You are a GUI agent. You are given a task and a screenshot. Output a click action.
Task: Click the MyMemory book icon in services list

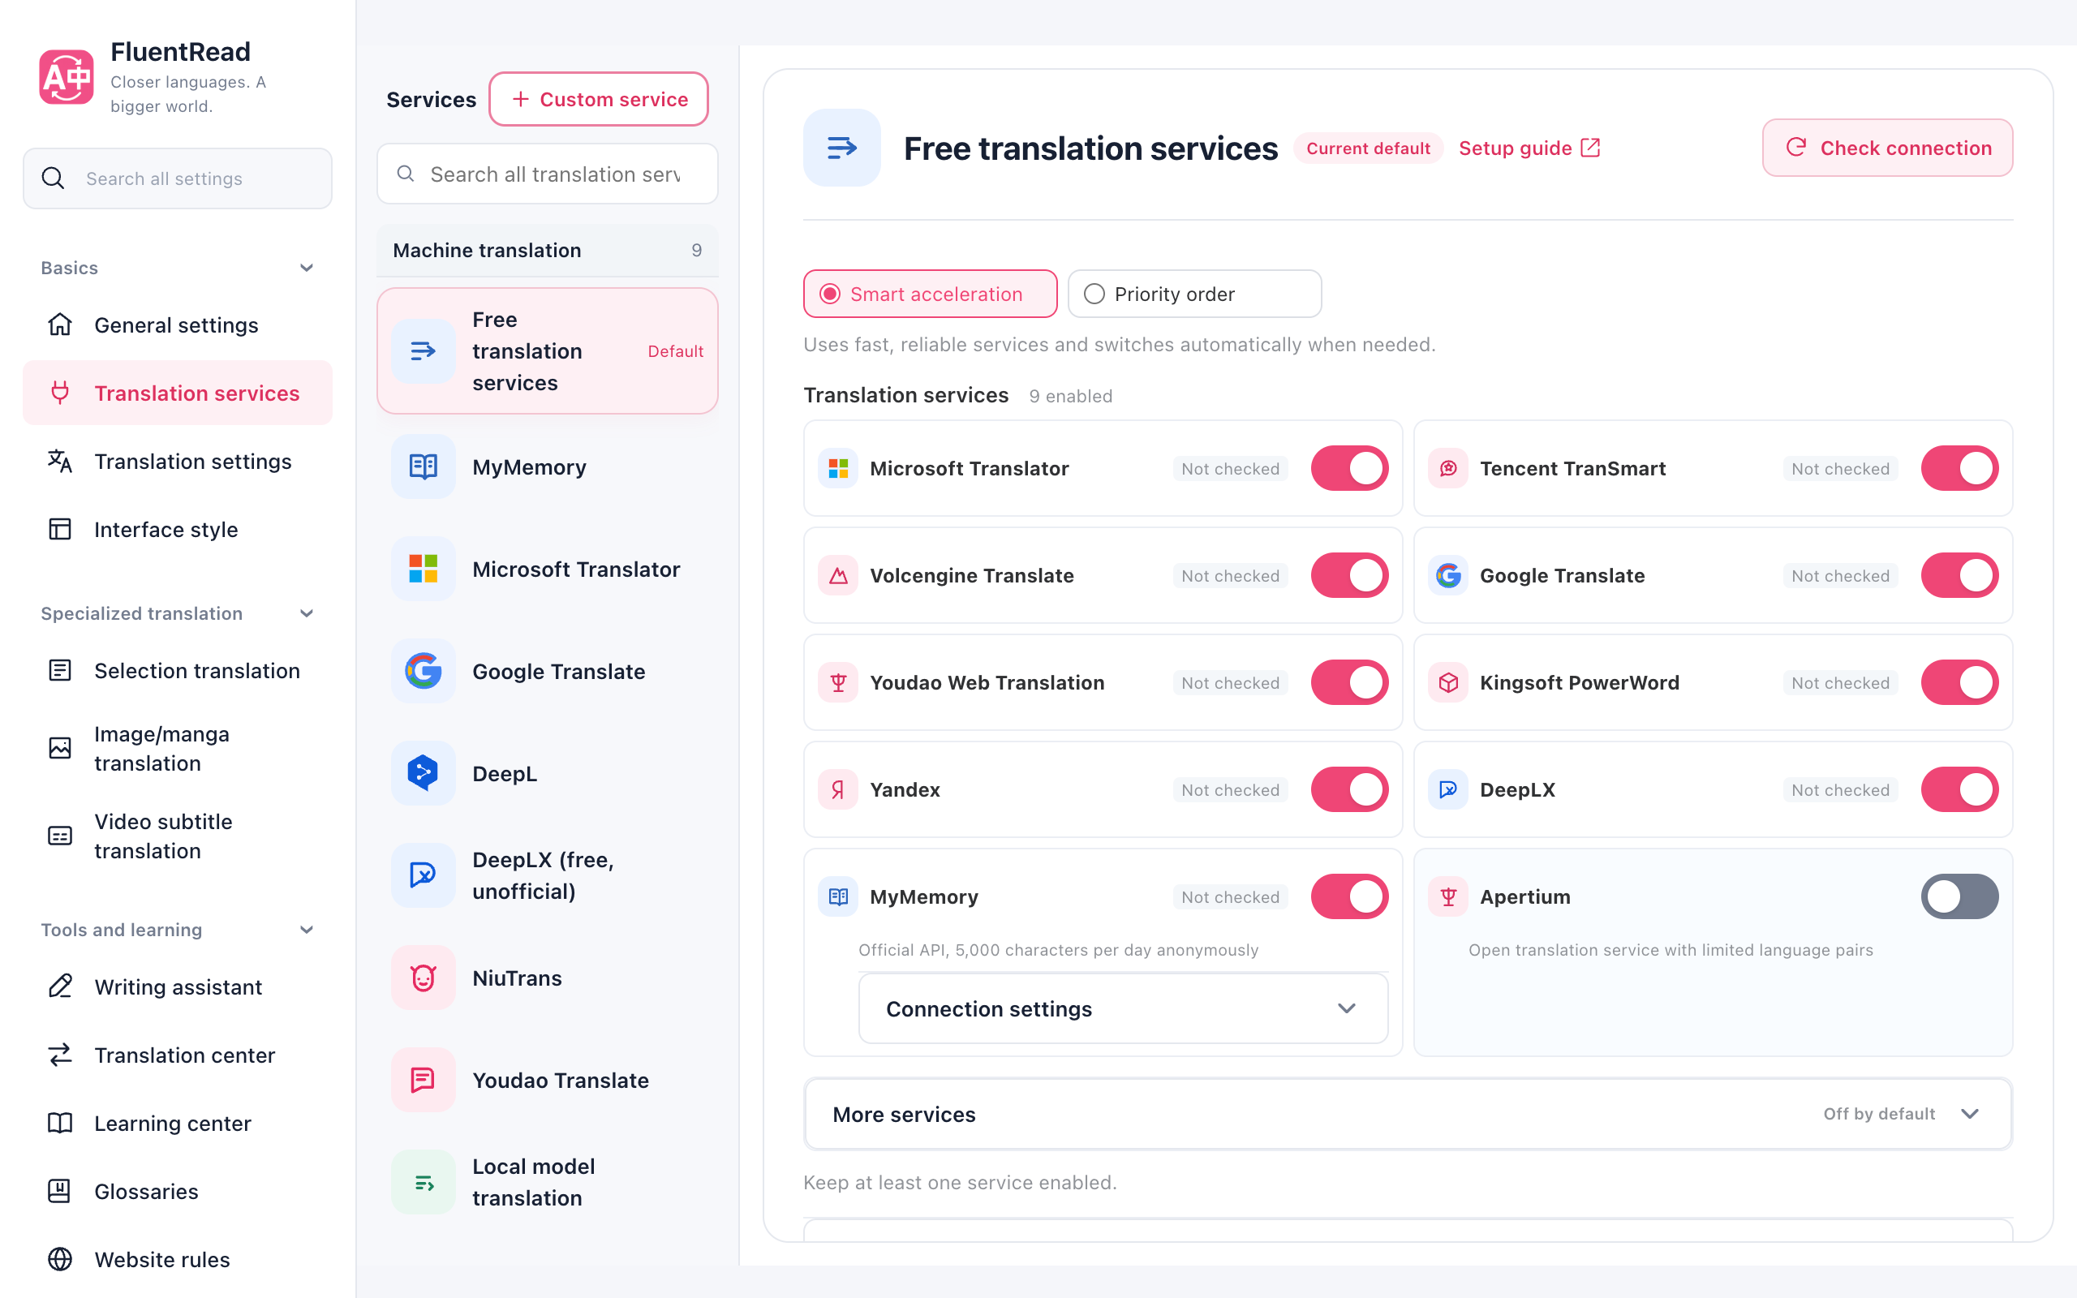pos(424,466)
